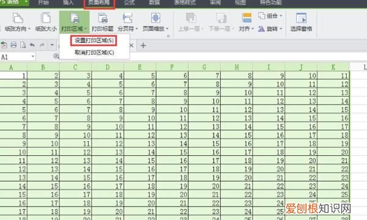Click the 打印标题 print titles icon
Viewport: 367px width, 220px height.
click(x=103, y=18)
